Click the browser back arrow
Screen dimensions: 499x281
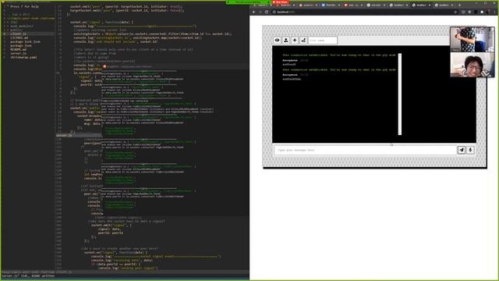coord(254,12)
